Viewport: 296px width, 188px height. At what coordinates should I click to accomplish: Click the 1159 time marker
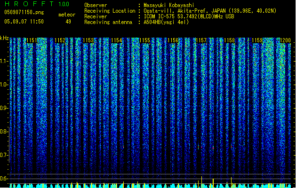pyautogui.click(x=257, y=40)
